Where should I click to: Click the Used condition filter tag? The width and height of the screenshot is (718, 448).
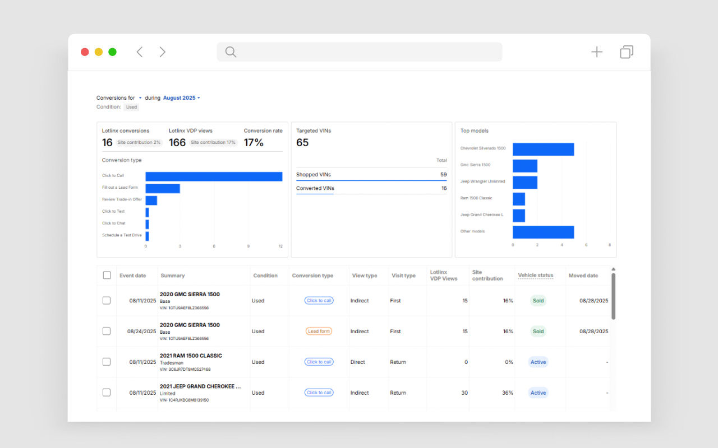(x=131, y=107)
